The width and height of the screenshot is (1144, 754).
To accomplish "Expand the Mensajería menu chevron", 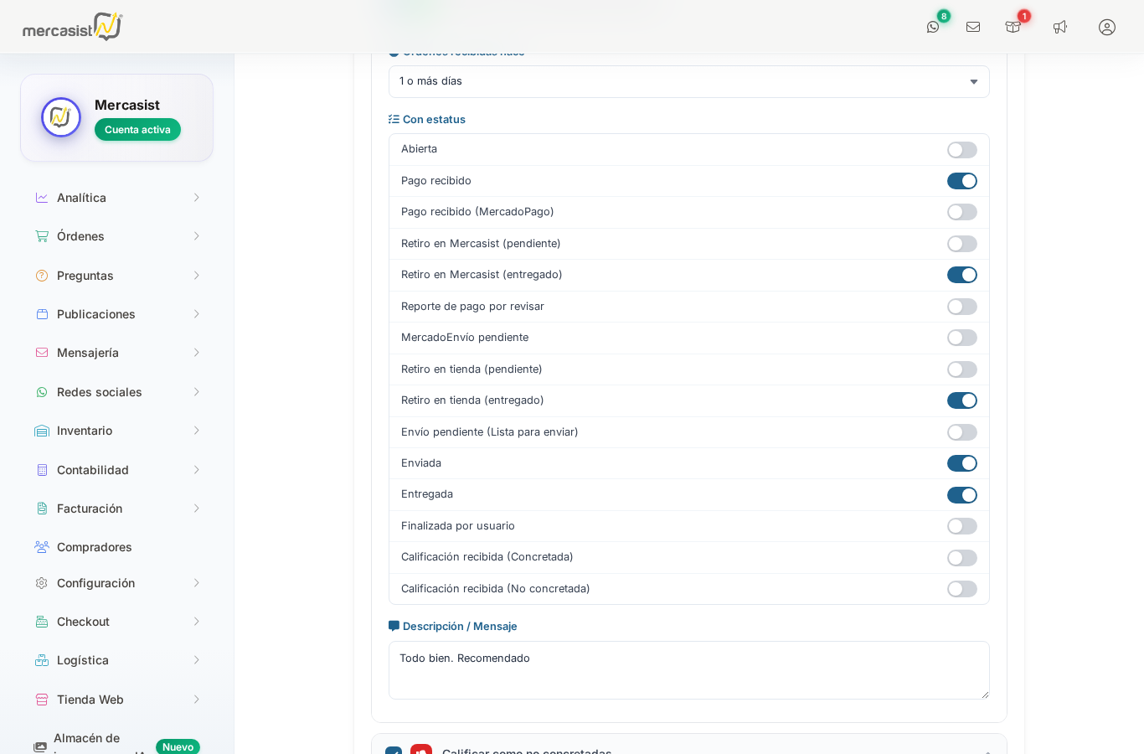I will (197, 353).
